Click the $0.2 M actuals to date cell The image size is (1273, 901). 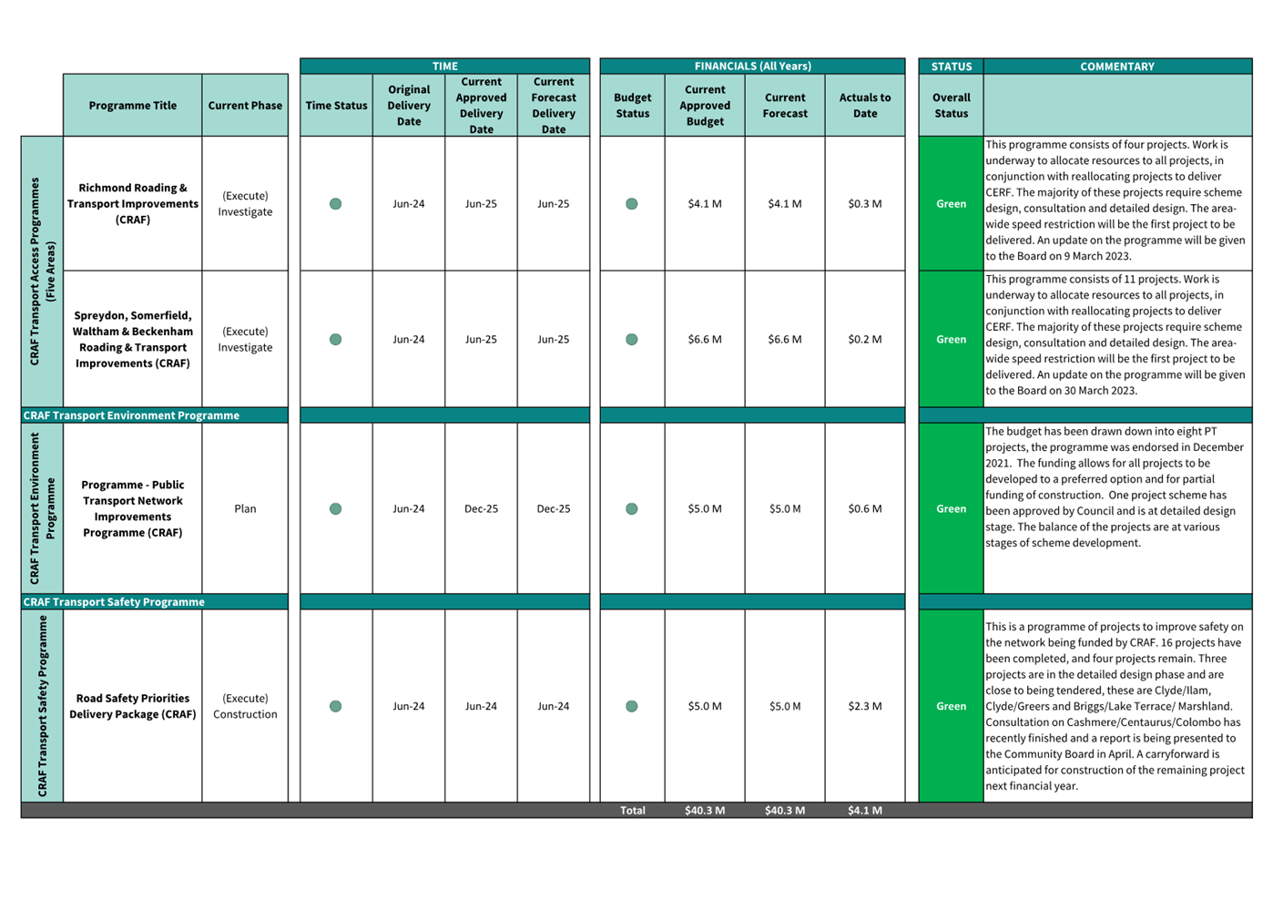click(x=865, y=340)
